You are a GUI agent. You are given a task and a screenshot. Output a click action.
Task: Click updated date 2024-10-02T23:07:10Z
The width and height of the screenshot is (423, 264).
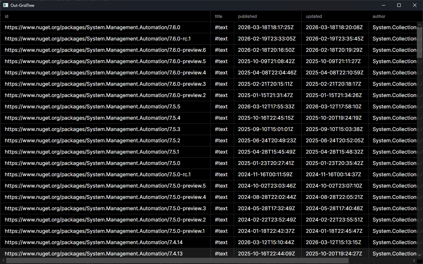334,186
